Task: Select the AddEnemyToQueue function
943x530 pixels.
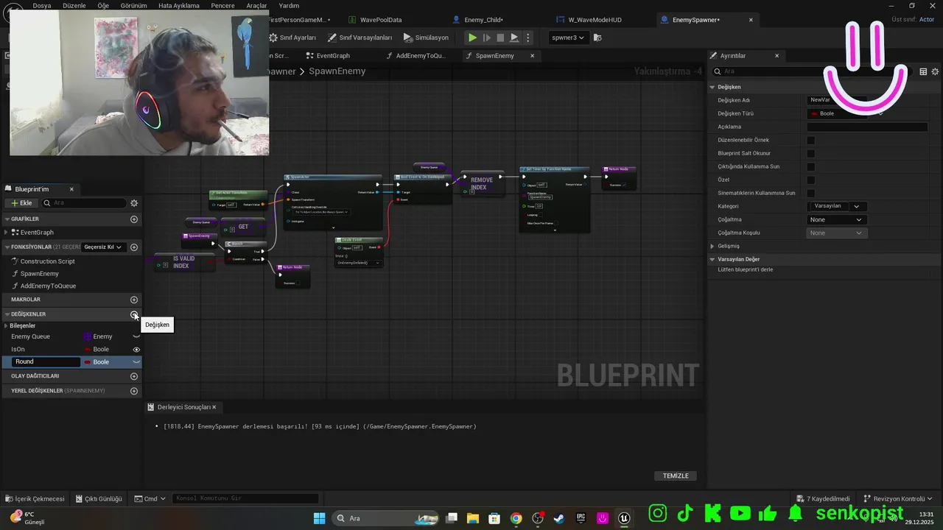Action: (x=48, y=286)
